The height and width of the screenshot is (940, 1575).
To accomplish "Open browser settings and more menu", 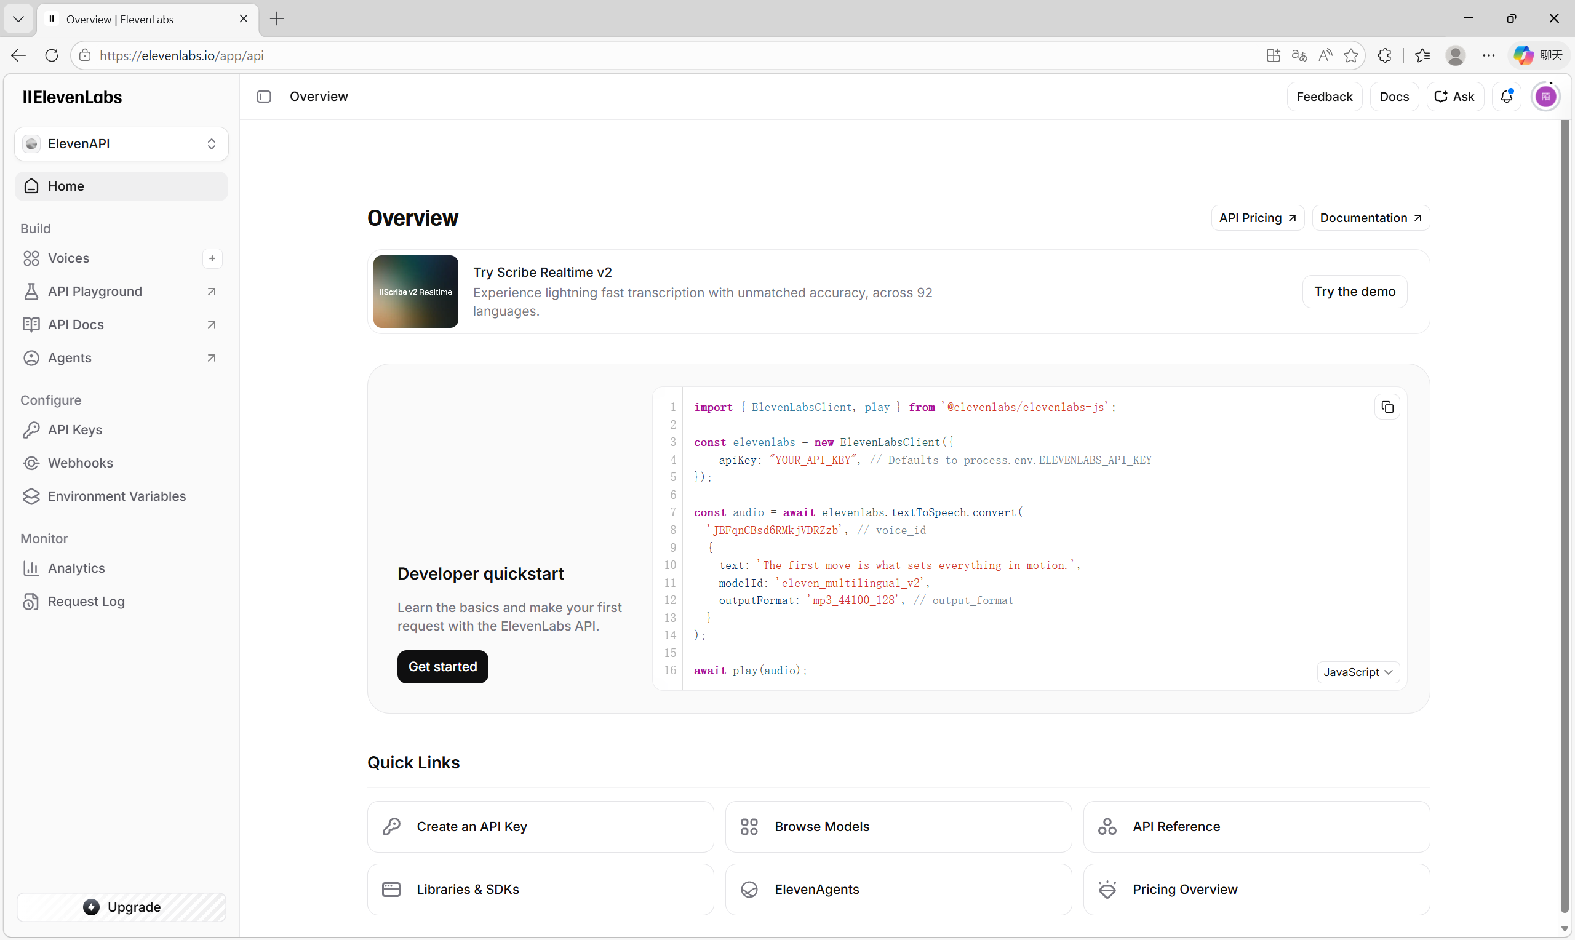I will (x=1488, y=55).
